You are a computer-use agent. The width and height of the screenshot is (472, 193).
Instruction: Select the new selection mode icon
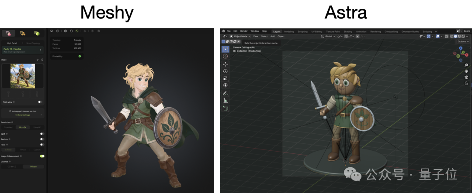(223, 41)
